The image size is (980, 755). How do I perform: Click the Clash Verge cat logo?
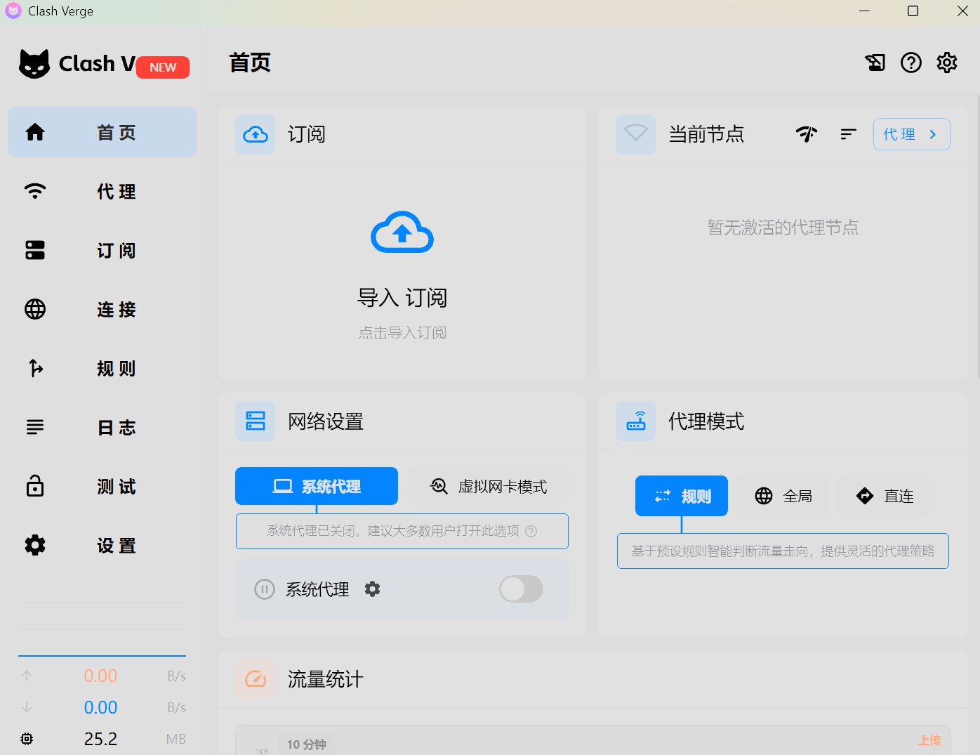point(34,64)
